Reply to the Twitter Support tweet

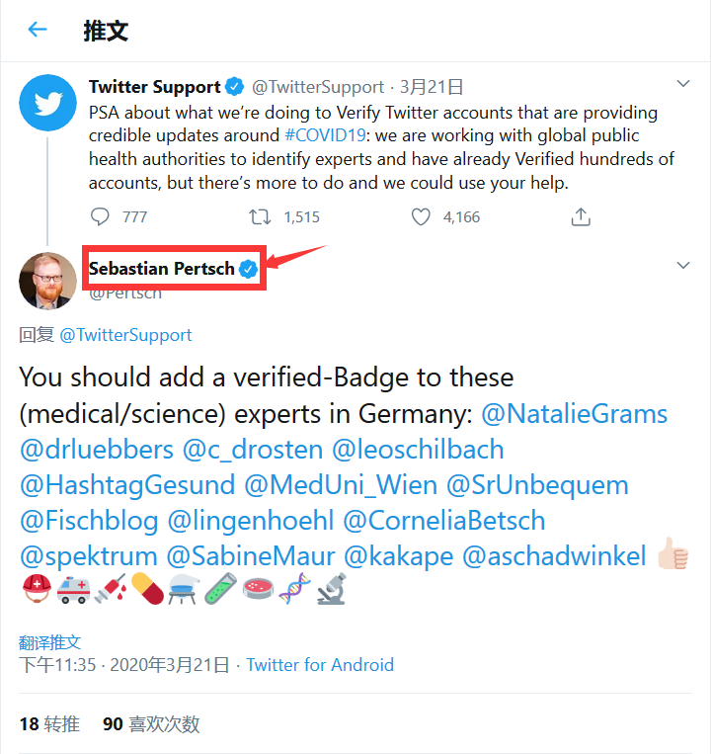click(101, 216)
